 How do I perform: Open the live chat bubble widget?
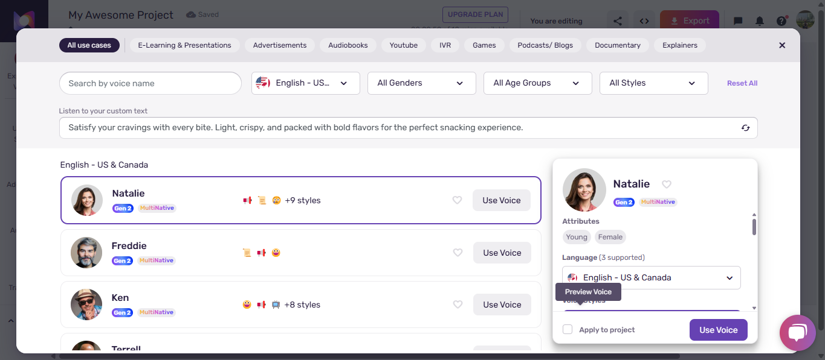798,333
